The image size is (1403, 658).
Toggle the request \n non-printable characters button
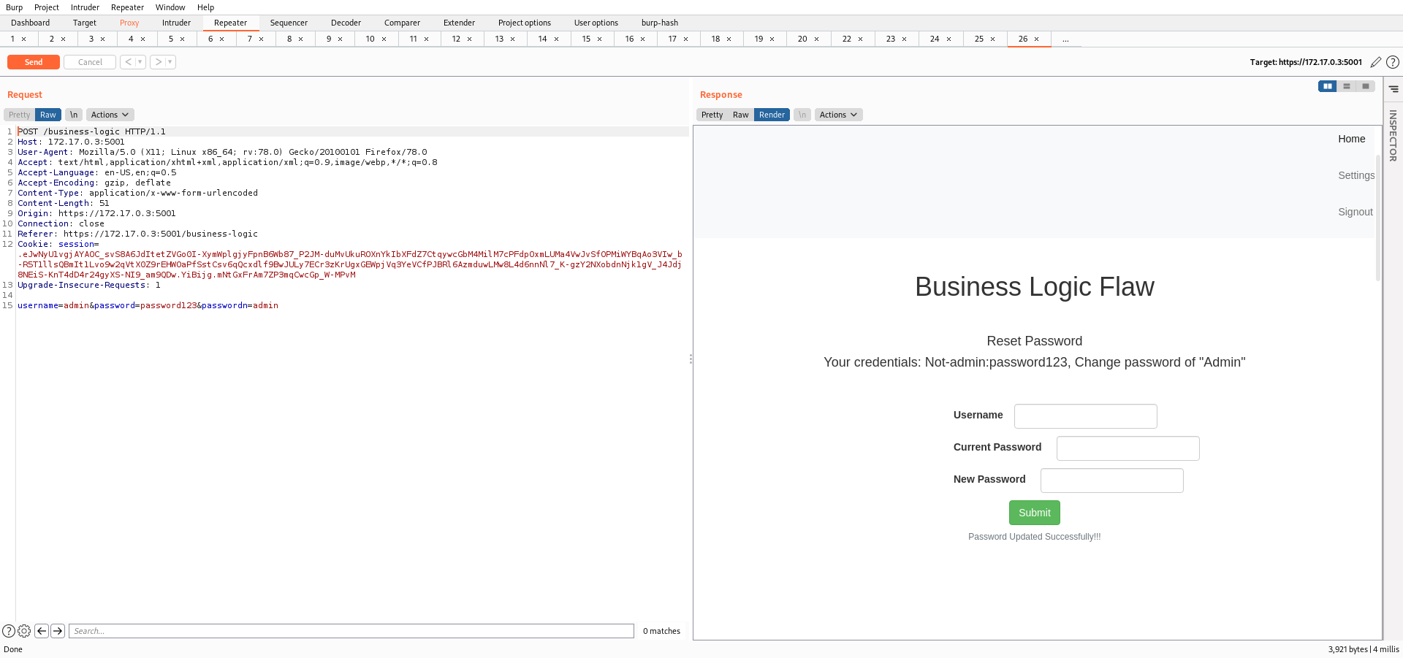coord(74,115)
